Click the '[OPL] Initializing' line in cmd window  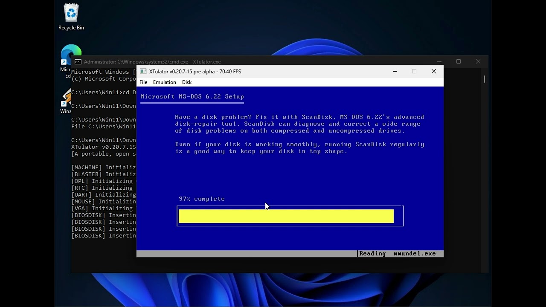click(102, 181)
